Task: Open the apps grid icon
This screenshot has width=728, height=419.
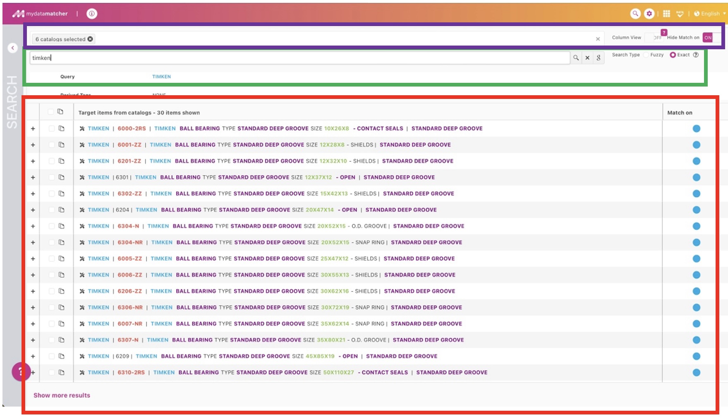Action: 666,14
